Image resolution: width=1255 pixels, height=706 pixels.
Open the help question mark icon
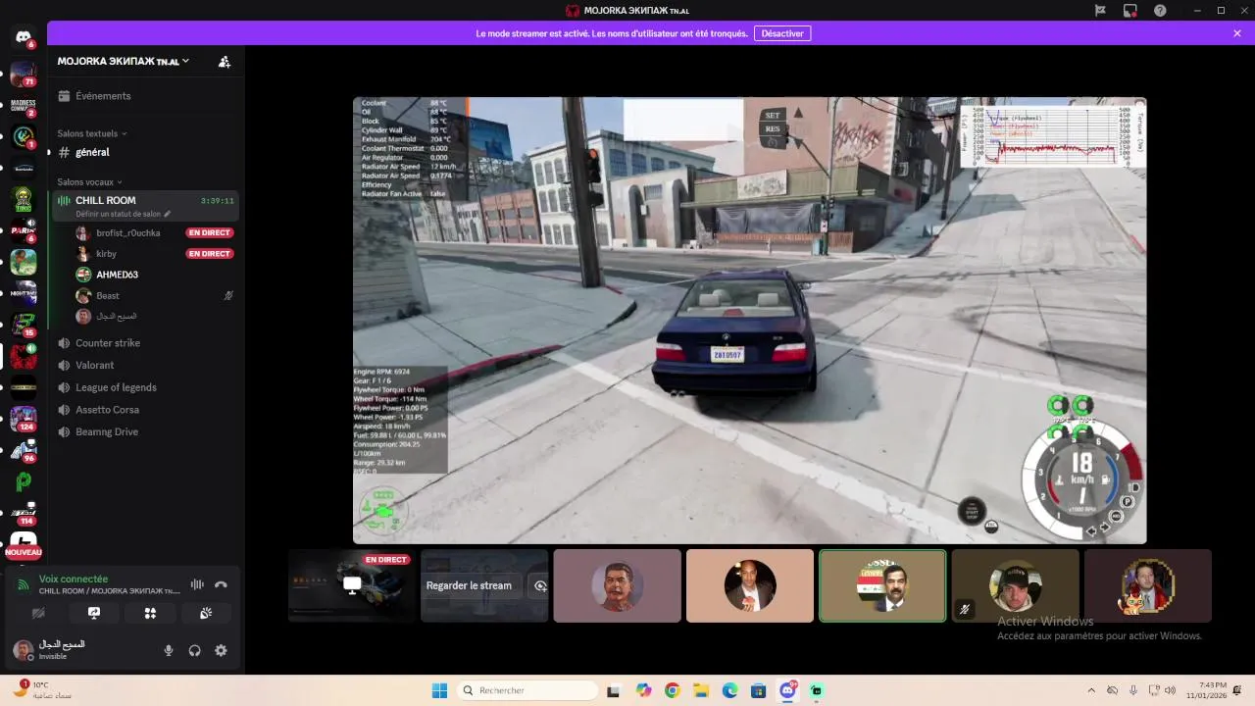pyautogui.click(x=1161, y=10)
